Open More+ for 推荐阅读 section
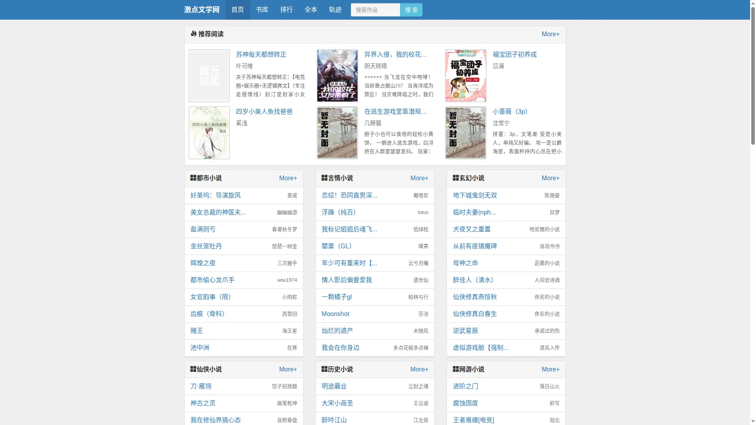This screenshot has height=425, width=756. click(x=550, y=34)
